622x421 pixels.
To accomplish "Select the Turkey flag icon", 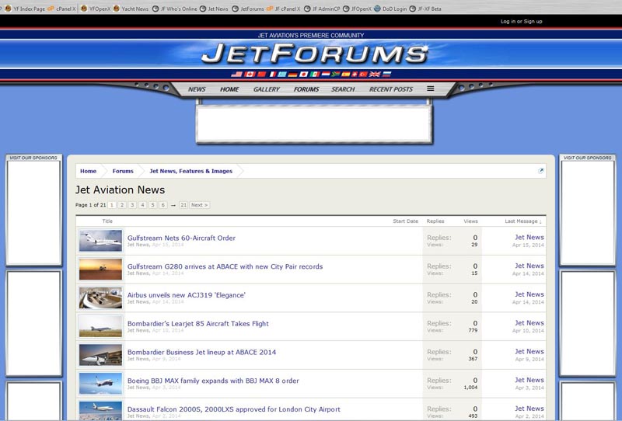I will click(363, 74).
